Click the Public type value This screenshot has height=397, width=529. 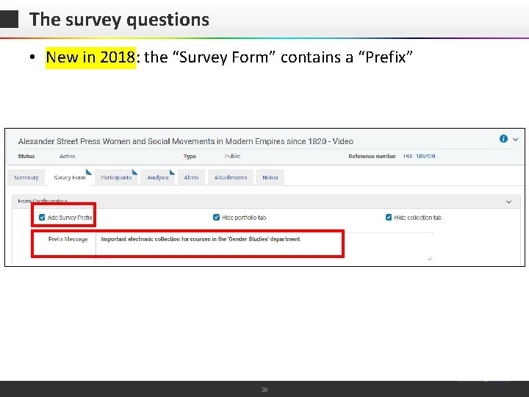[x=232, y=157]
